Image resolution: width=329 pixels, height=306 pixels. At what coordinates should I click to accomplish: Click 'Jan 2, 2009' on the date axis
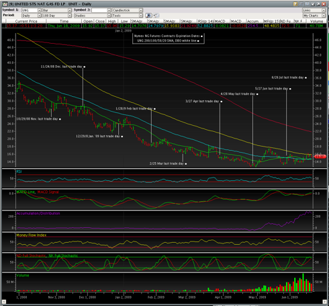pyautogui.click(x=123, y=297)
